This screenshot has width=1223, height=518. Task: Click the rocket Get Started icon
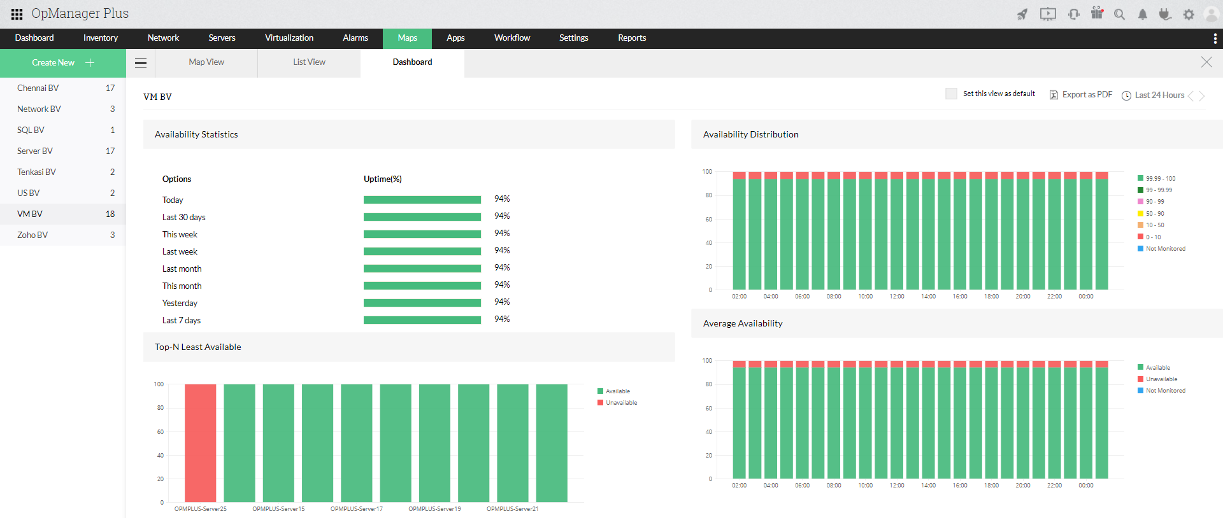click(x=1022, y=14)
